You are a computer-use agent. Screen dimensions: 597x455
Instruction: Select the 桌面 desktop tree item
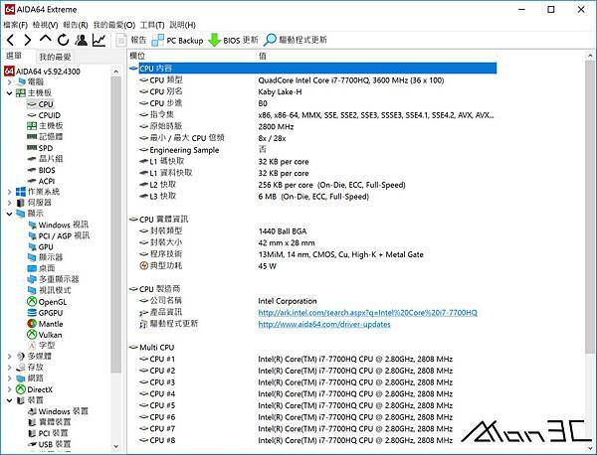click(41, 268)
